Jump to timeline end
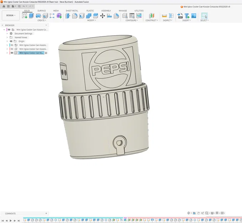This screenshot has width=242, height=223. [19, 221]
